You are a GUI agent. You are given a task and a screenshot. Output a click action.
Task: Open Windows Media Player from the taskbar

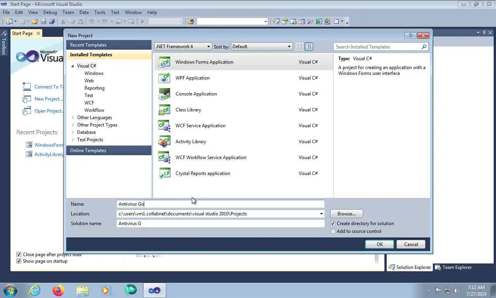pyautogui.click(x=106, y=290)
